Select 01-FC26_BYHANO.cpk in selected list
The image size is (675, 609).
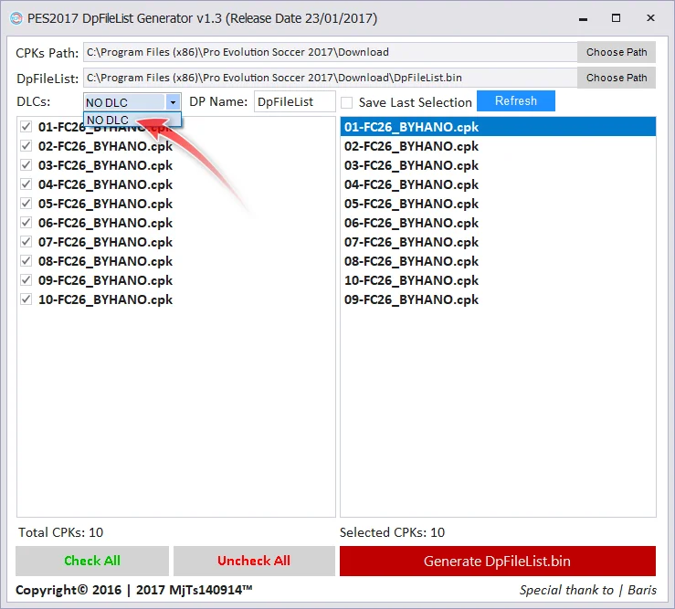pos(411,127)
